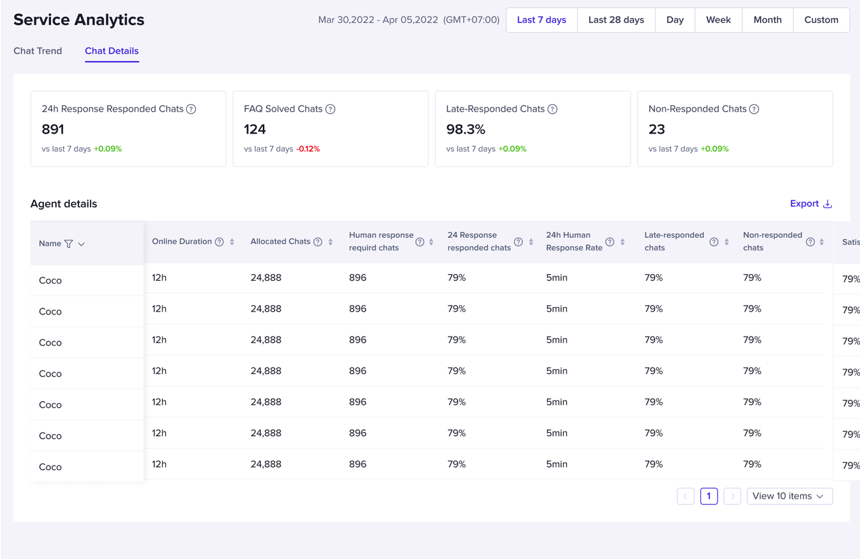
Task: Select the Last 28 days range
Action: point(616,20)
